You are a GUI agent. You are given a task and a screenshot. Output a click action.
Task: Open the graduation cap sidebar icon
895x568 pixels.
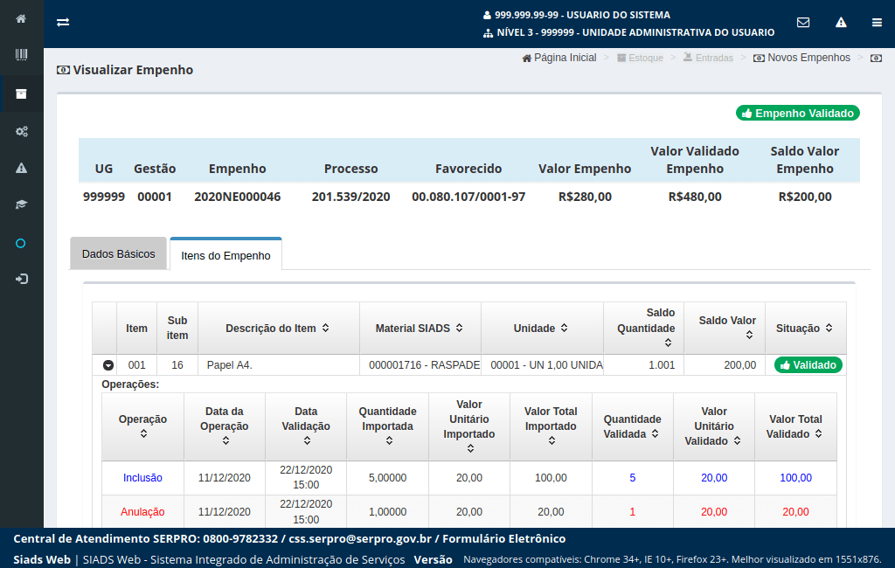pyautogui.click(x=21, y=204)
